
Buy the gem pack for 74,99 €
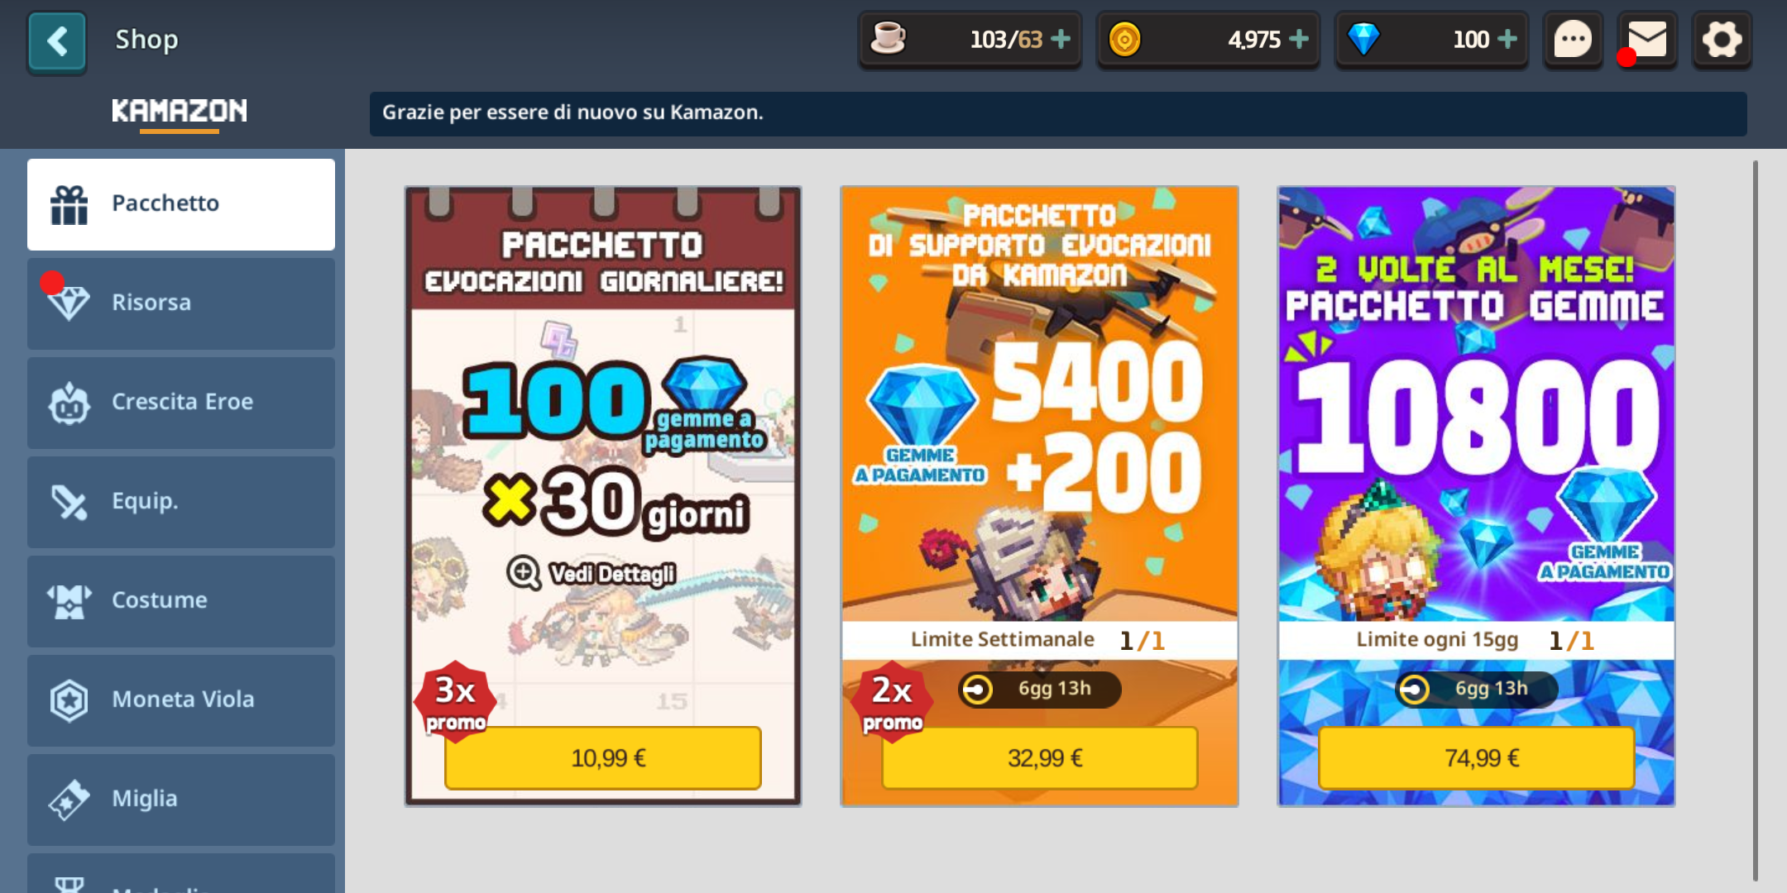1477,758
